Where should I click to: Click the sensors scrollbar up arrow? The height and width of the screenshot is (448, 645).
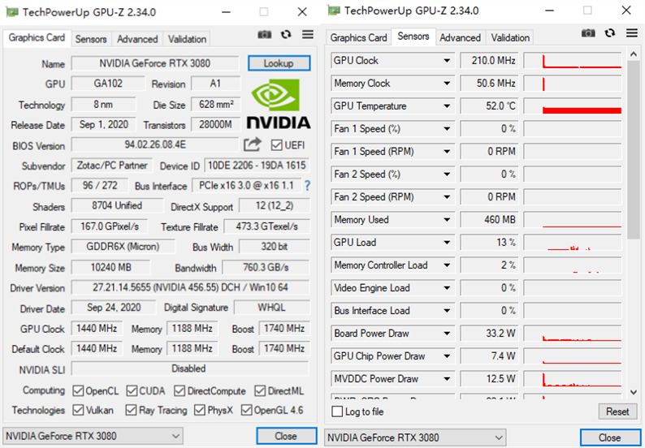633,54
